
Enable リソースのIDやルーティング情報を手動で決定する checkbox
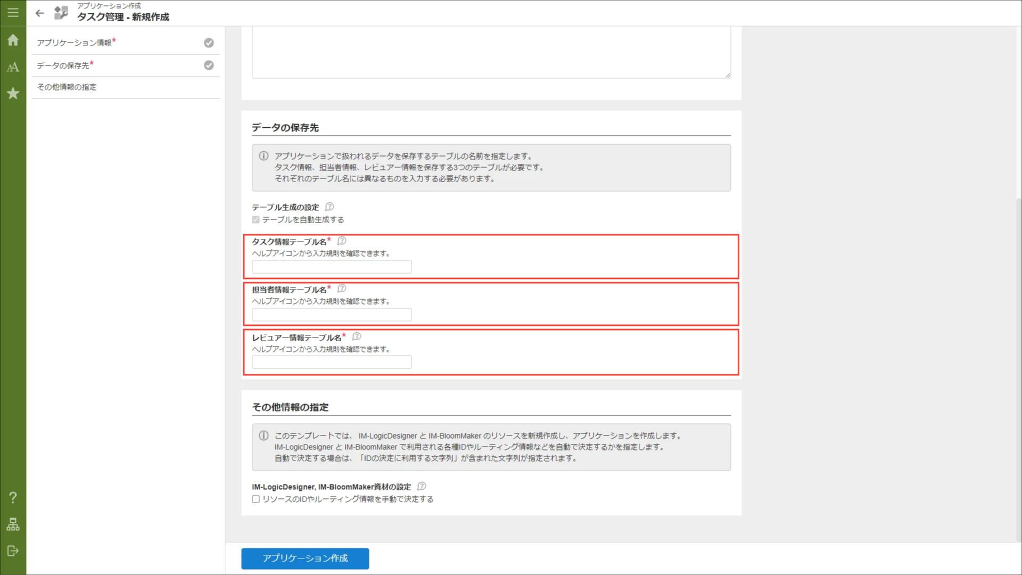(256, 499)
